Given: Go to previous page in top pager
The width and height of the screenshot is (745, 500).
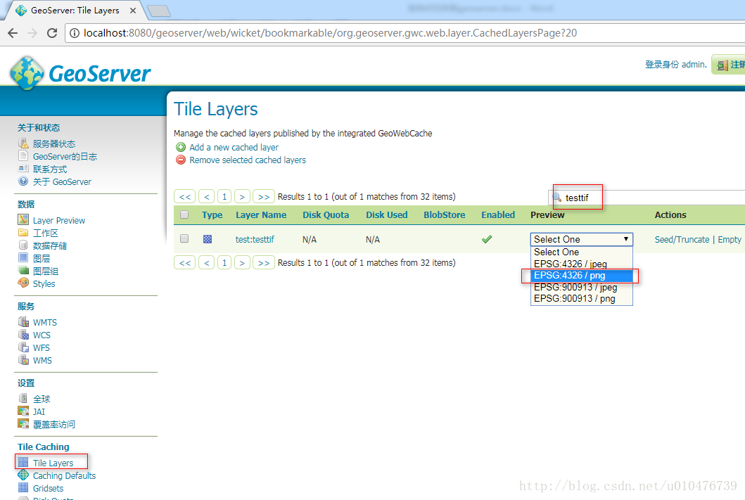Looking at the screenshot, I should coord(206,197).
